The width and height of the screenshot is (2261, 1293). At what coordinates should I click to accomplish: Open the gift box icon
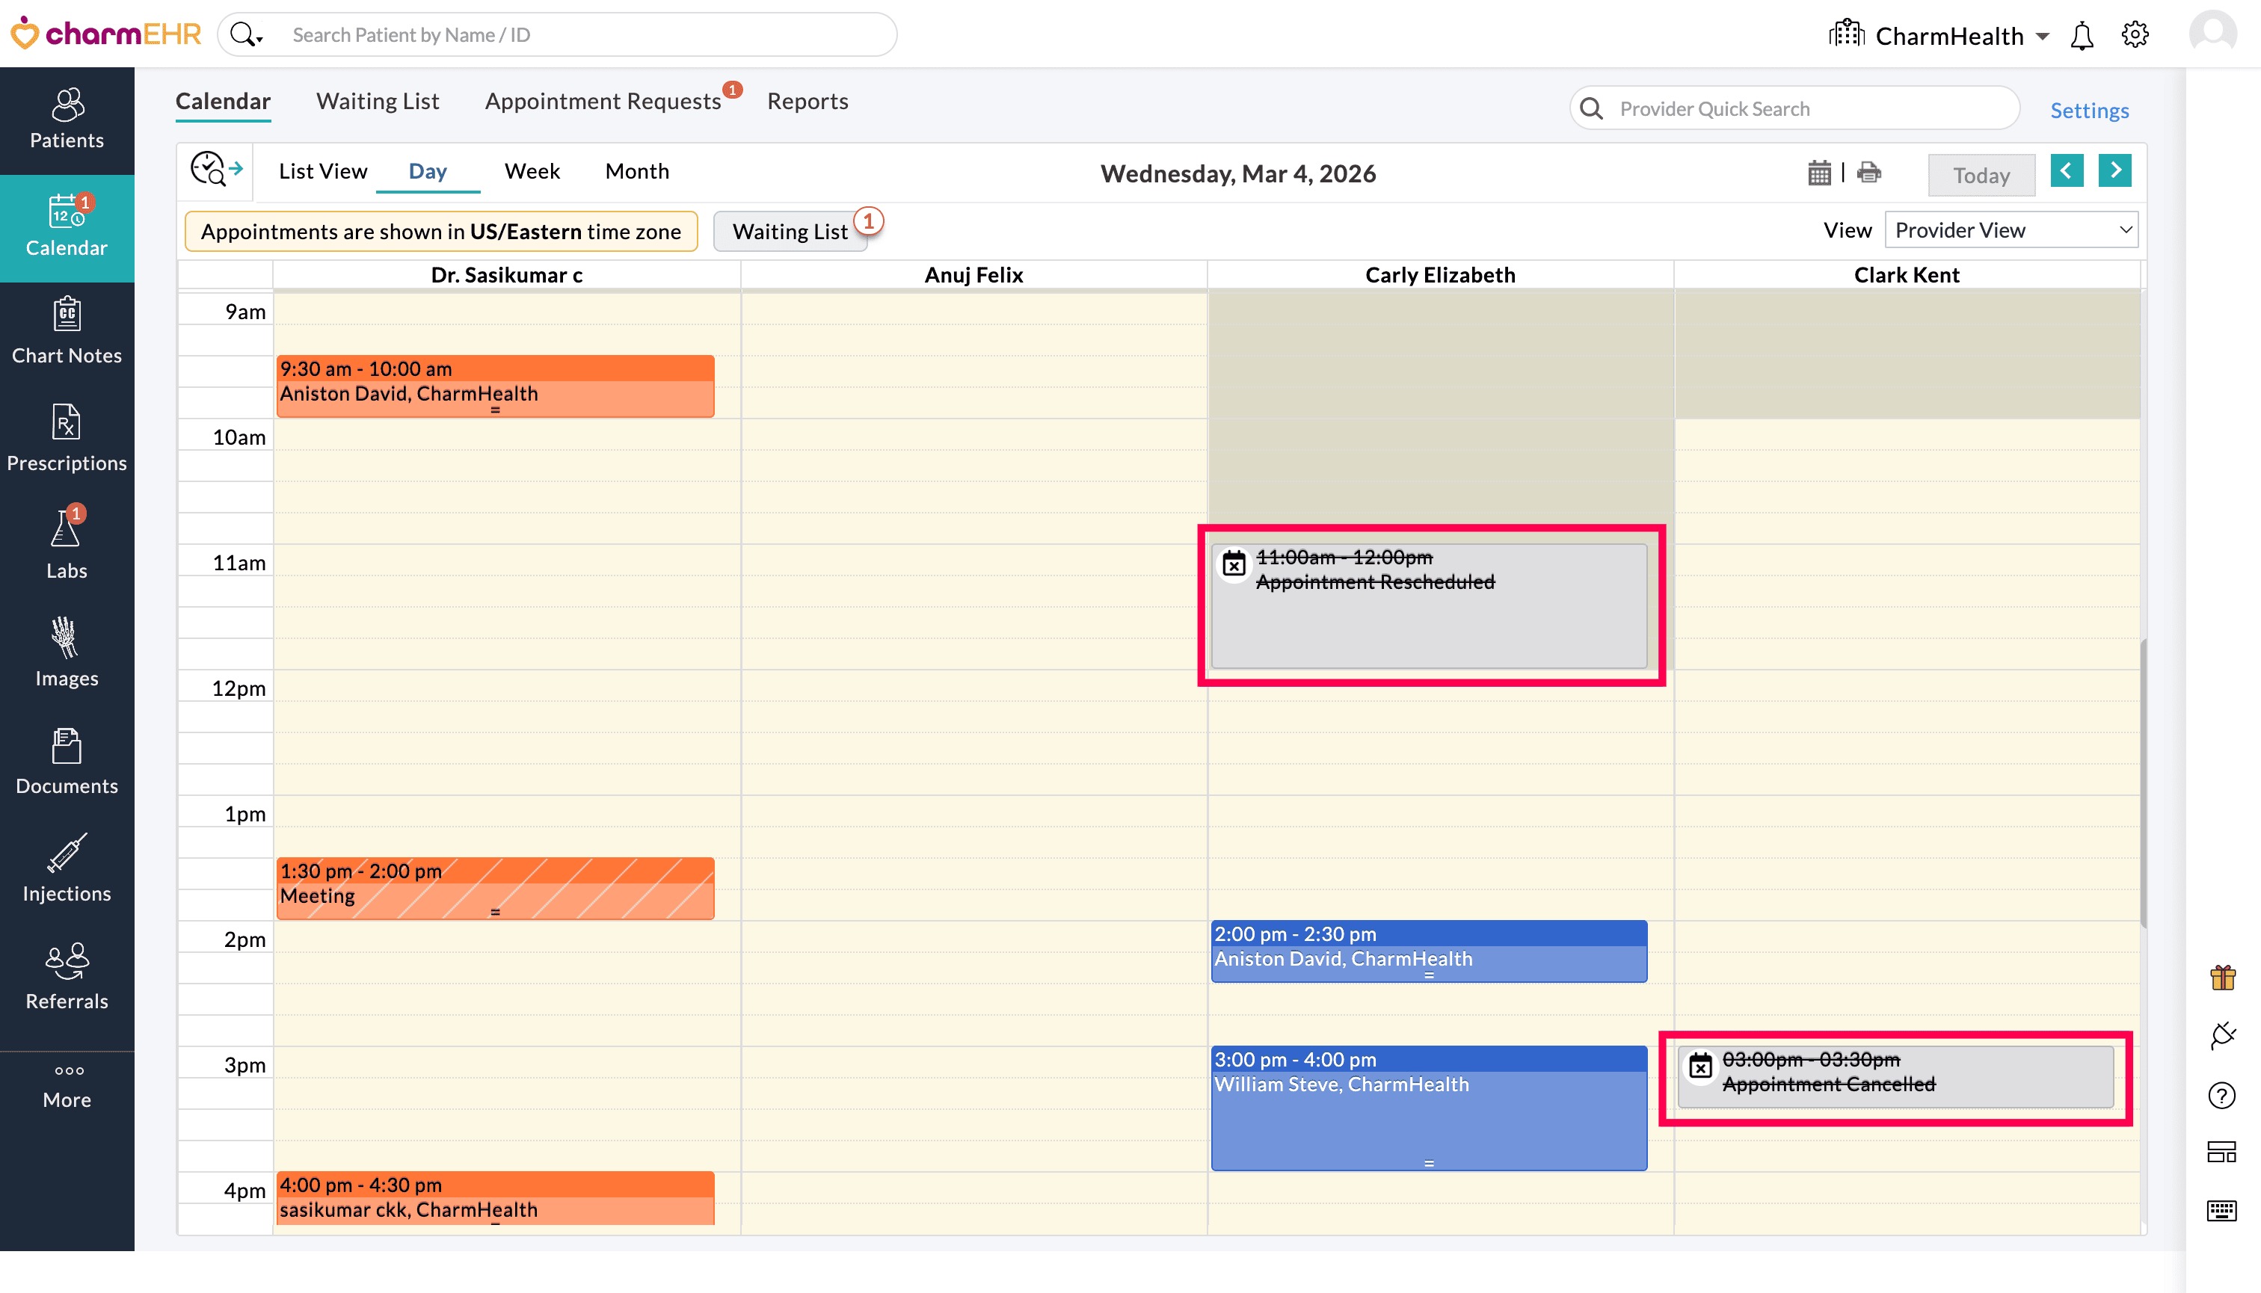point(2223,978)
